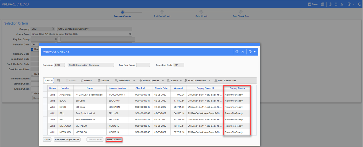
Task: Open the View dropdown in table toolbar
Action: (x=49, y=81)
